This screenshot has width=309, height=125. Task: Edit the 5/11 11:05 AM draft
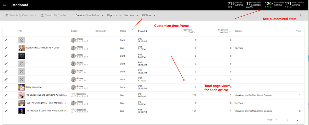point(6,71)
